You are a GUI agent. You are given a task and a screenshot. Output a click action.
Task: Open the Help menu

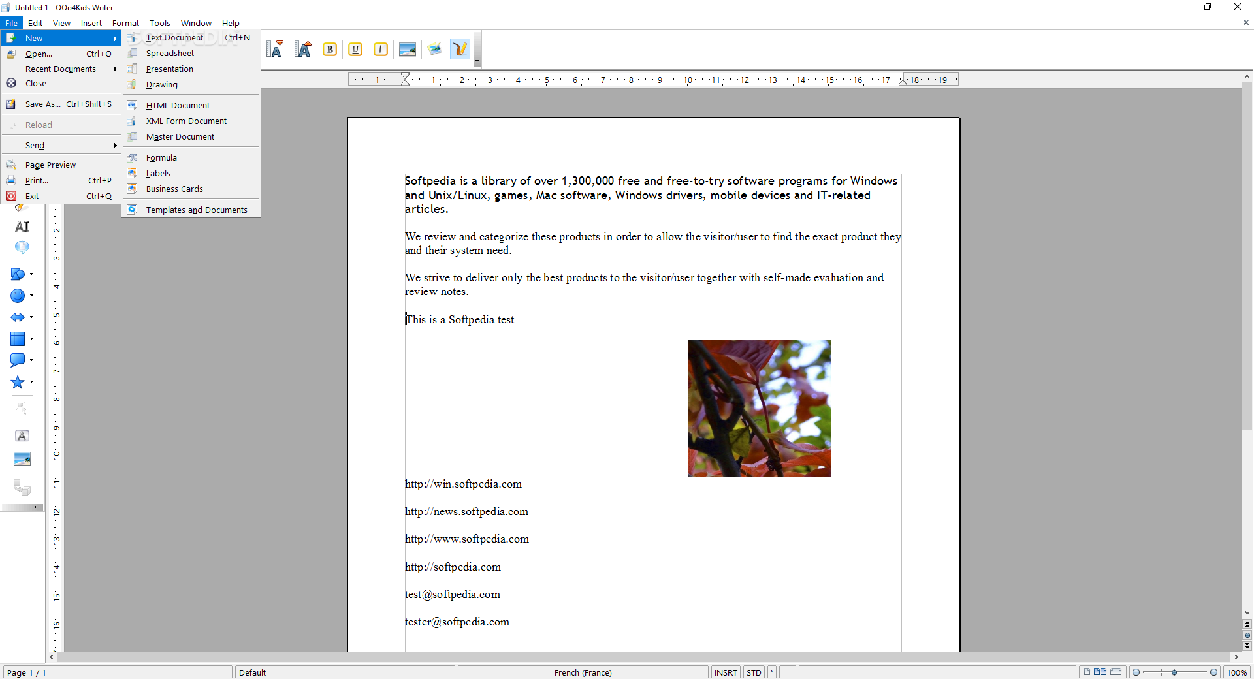[231, 23]
